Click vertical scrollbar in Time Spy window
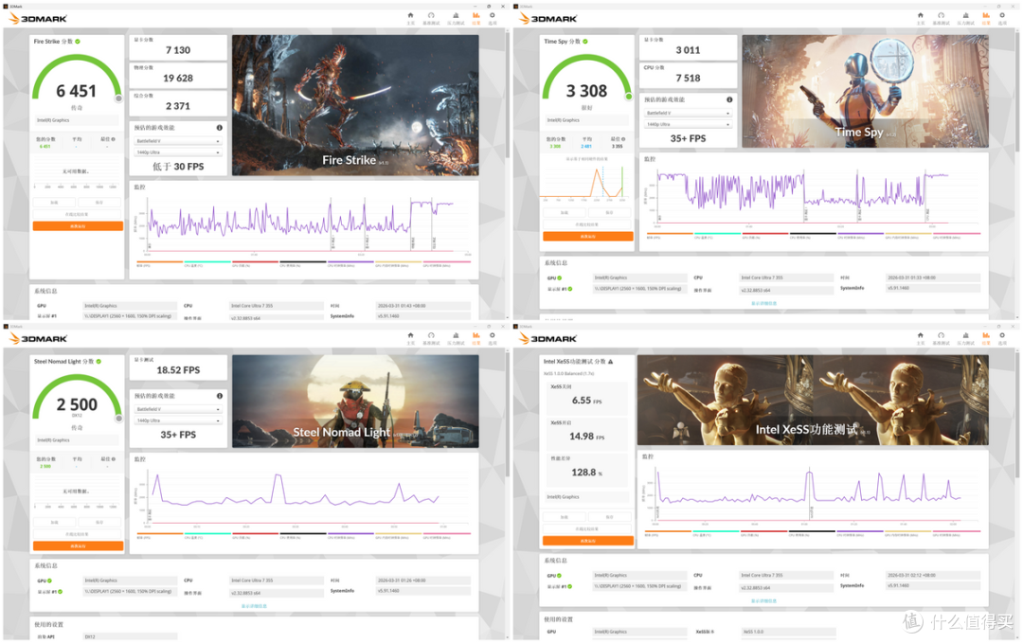The width and height of the screenshot is (1023, 643). 1016,91
